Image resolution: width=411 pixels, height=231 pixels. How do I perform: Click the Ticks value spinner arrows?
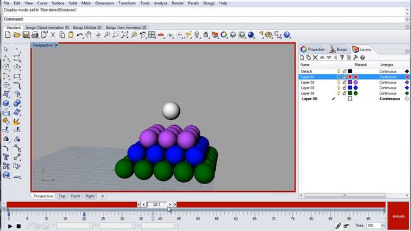pyautogui.click(x=383, y=225)
